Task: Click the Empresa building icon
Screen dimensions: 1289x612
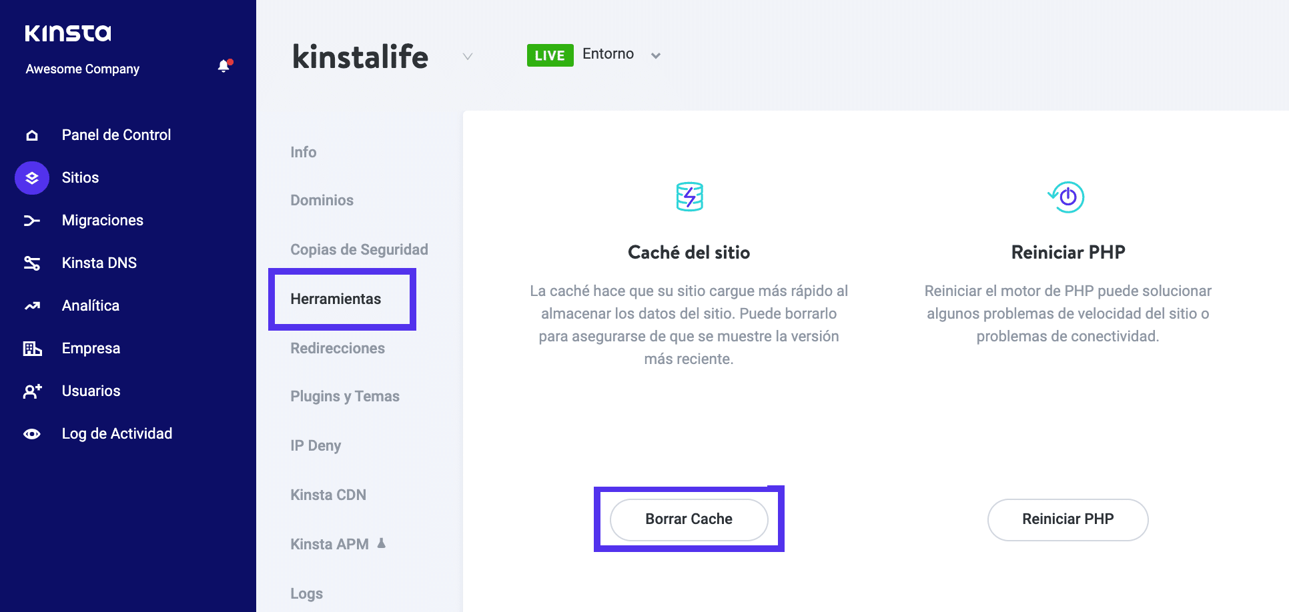Action: [32, 349]
